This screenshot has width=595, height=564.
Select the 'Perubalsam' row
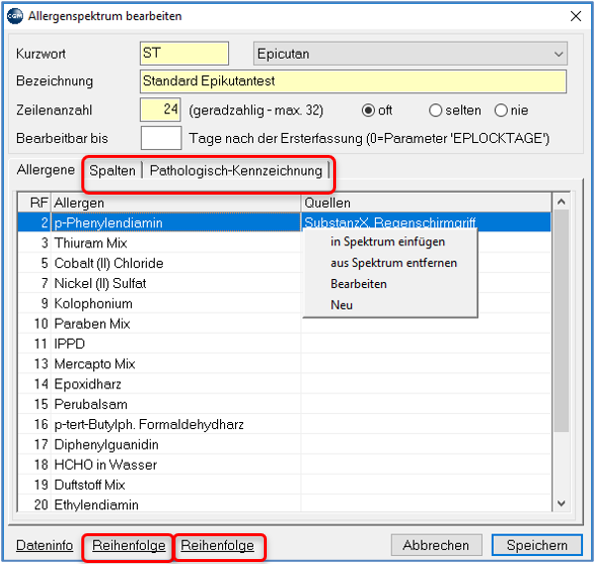pyautogui.click(x=285, y=404)
